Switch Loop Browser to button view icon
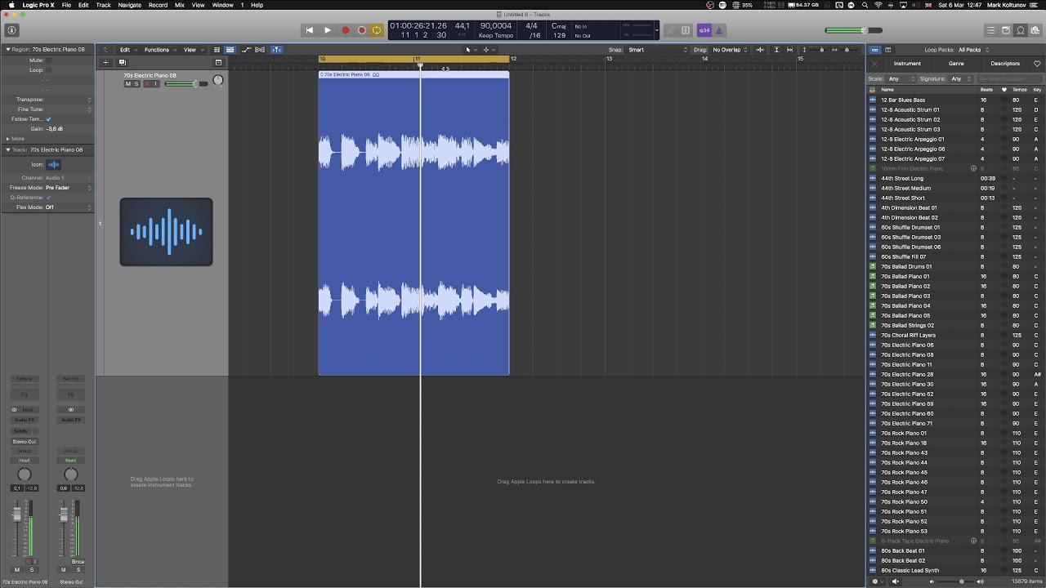Screen dimensions: 1046x588 coord(874,50)
